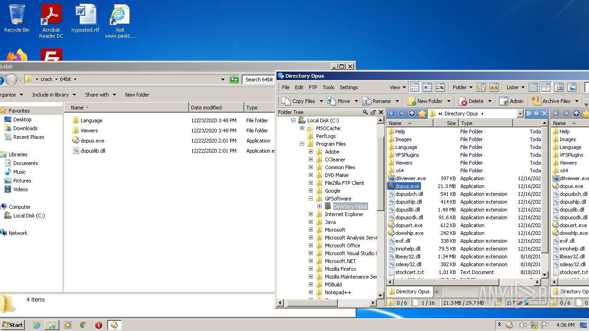
Task: Toggle the Folder Tree lock icon
Action: [373, 112]
